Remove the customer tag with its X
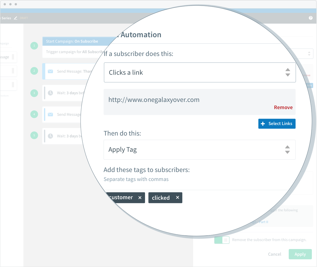The width and height of the screenshot is (317, 267). pyautogui.click(x=140, y=198)
